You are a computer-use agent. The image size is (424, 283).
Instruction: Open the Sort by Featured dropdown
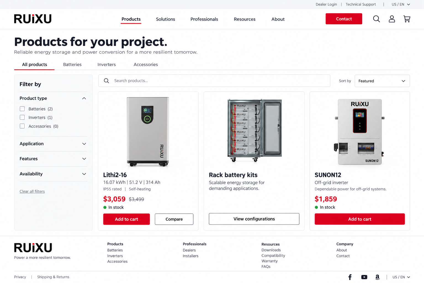(x=382, y=81)
